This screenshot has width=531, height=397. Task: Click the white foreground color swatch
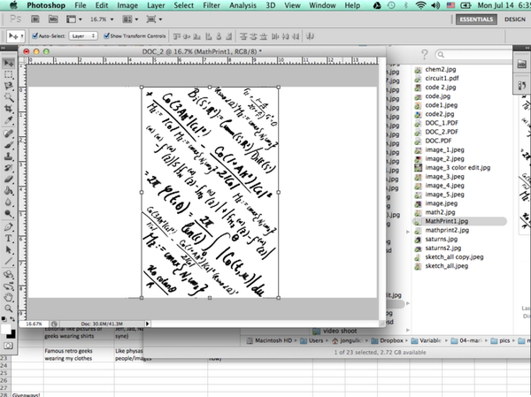6,329
